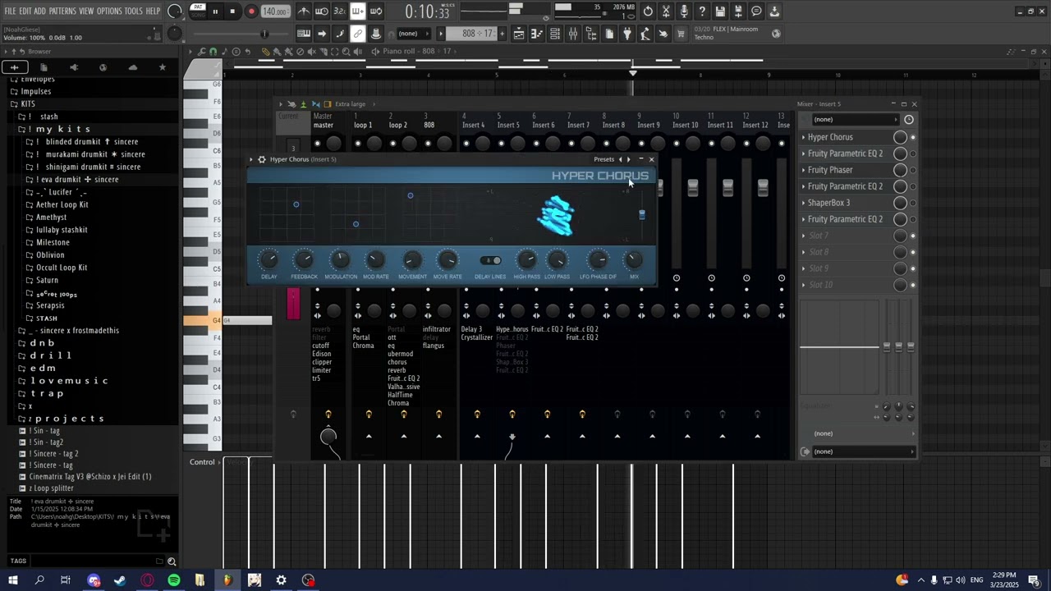Click the record button in transport
Screen dimensions: 1051x591
[x=251, y=11]
